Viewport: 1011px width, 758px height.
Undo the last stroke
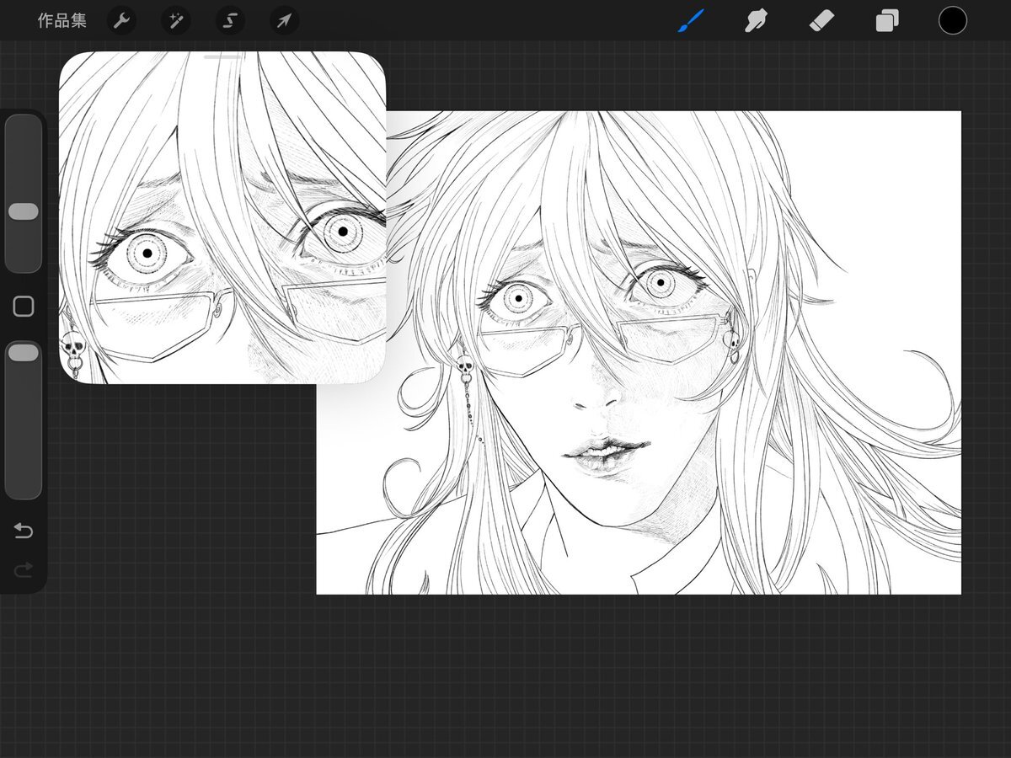tap(24, 531)
